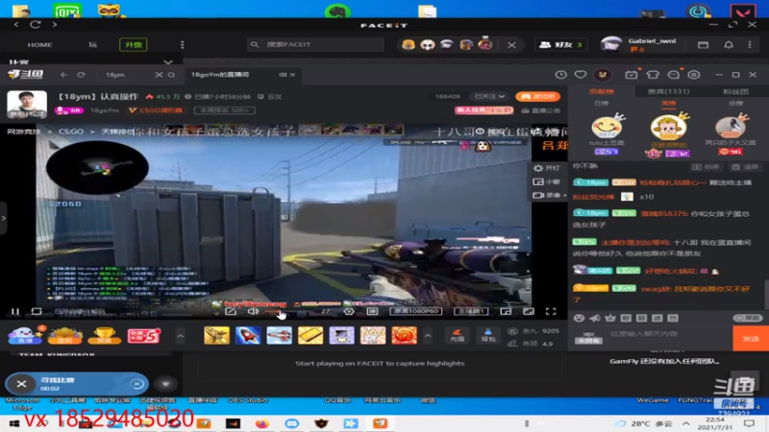Open the Windows Start menu
Screen dimensions: 769x432
[x=13, y=423]
